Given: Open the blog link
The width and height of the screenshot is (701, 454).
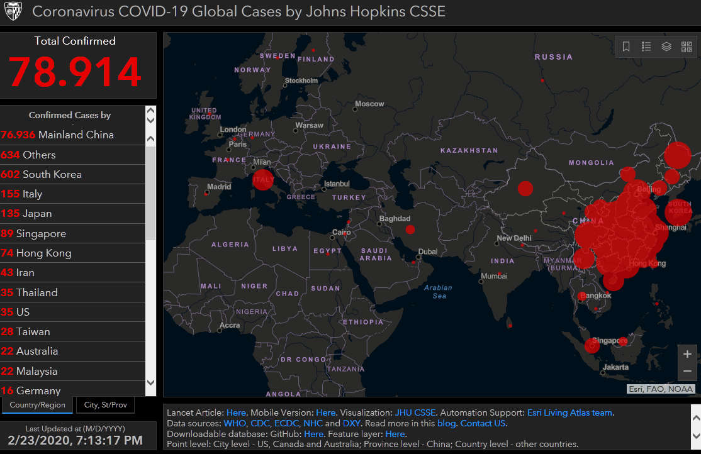Looking at the screenshot, I should click(446, 424).
